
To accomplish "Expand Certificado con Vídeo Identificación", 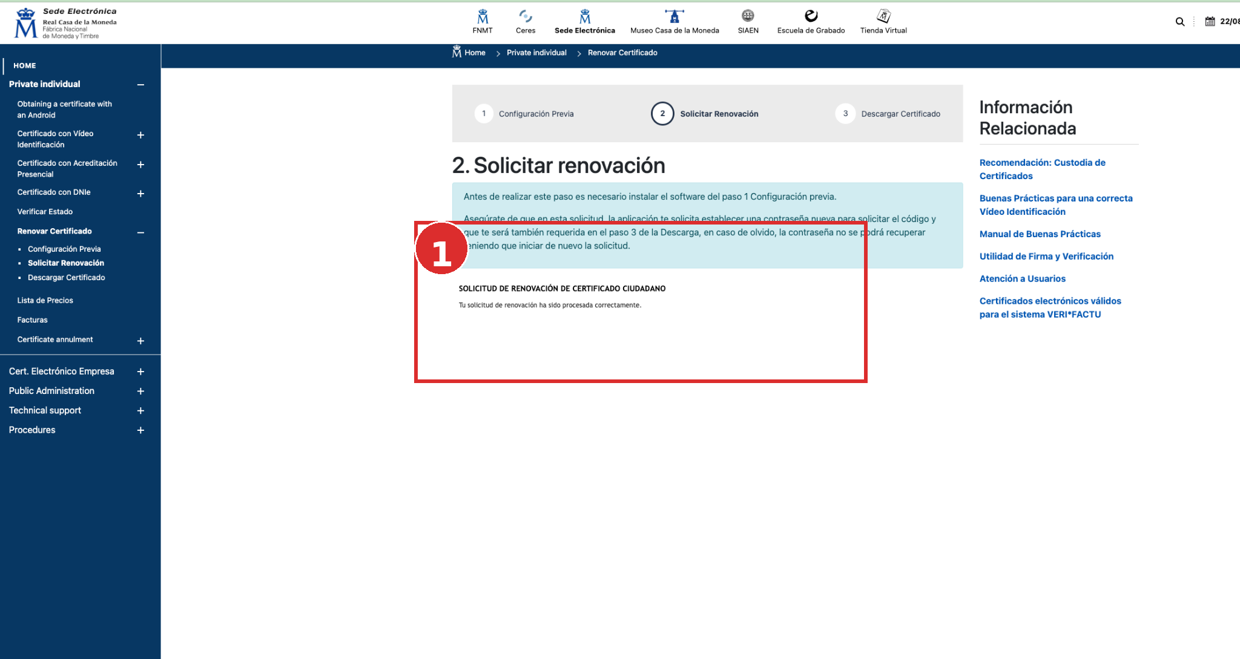I will coord(140,135).
